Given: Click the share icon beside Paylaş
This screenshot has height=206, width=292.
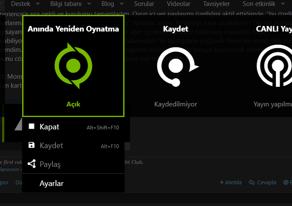Looking at the screenshot, I should pos(31,164).
